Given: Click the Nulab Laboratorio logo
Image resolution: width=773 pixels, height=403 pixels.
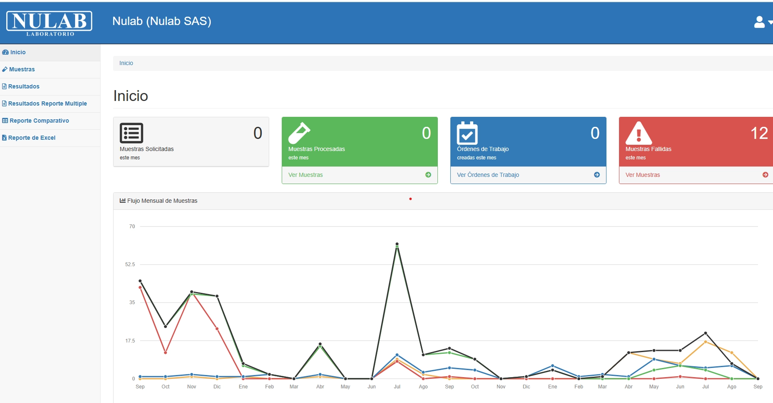Looking at the screenshot, I should point(49,23).
